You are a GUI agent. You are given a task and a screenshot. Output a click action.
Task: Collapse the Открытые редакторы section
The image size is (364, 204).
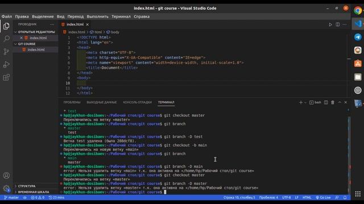tap(35, 32)
